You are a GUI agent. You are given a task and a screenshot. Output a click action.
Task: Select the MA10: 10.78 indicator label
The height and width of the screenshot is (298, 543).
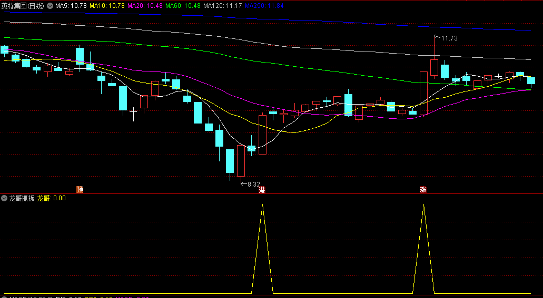coord(107,6)
